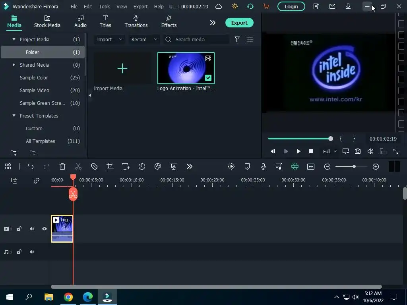This screenshot has width=407, height=305.
Task: Click the preview progress slider
Action: click(x=300, y=139)
